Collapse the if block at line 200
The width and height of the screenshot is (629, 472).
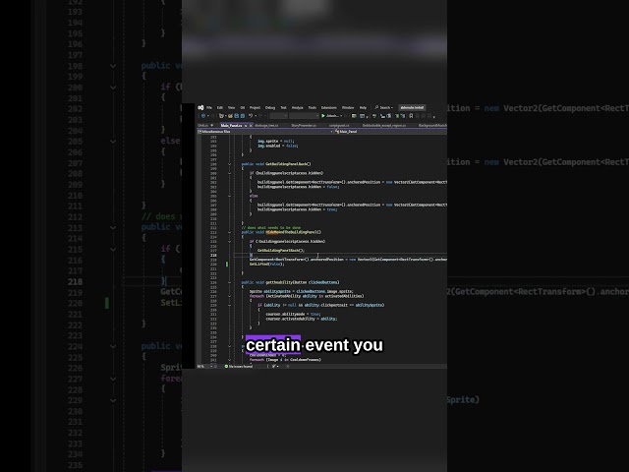pyautogui.click(x=229, y=173)
